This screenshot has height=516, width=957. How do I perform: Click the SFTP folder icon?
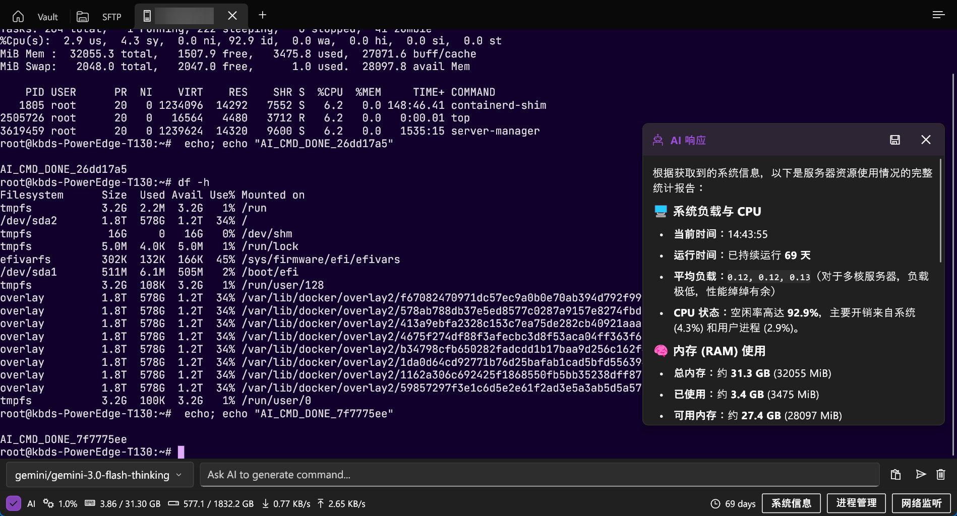[83, 17]
